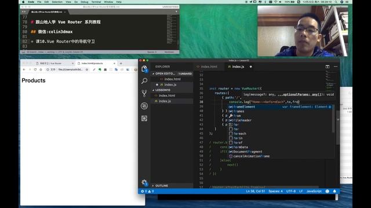The image size is (371, 208).
Task: Choose the frameElement autocomplete suggestion
Action: [280, 107]
